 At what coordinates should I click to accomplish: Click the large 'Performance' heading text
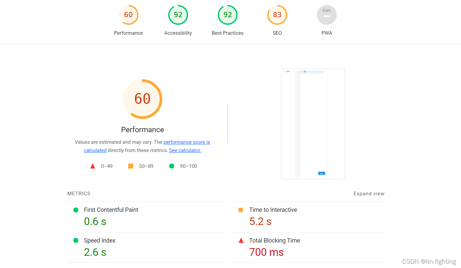142,130
